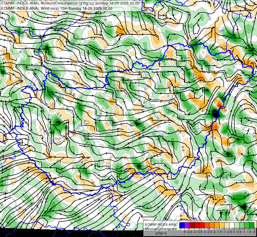
Task: Click the legend swatch between -2 and -1.5
Action: [217, 225]
